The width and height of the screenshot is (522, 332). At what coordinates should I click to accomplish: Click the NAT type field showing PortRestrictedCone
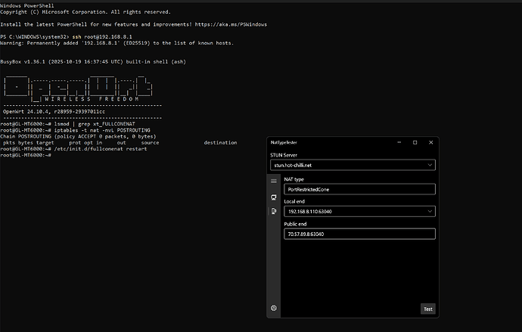359,189
